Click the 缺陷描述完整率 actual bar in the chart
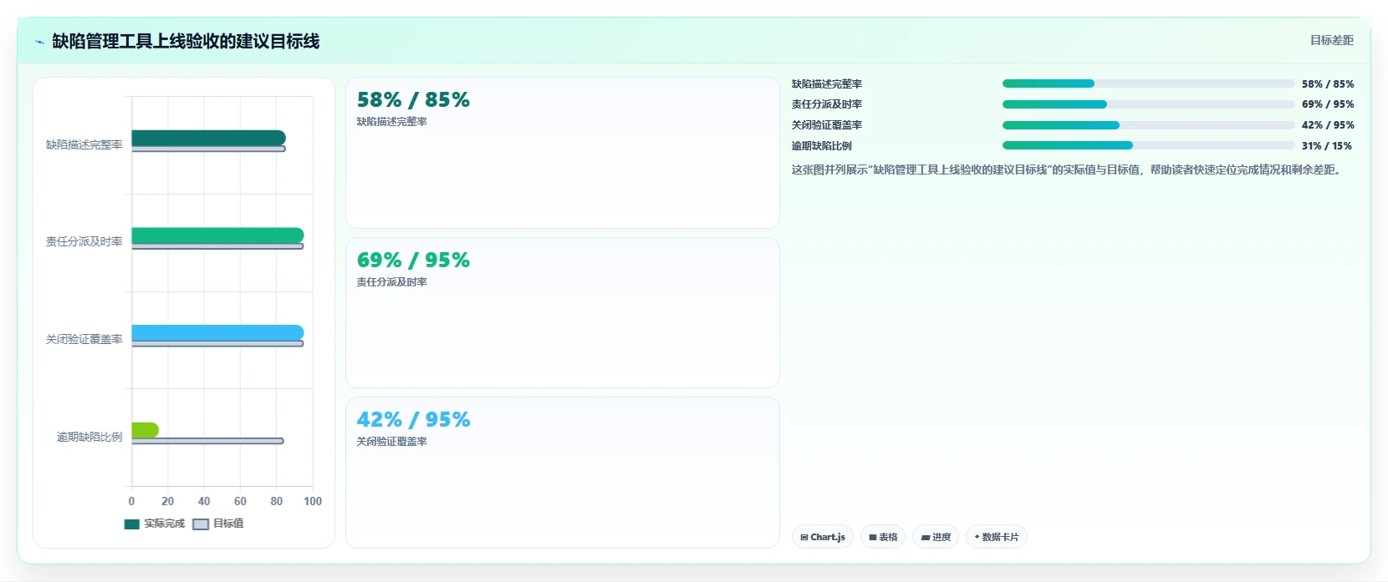 point(208,138)
